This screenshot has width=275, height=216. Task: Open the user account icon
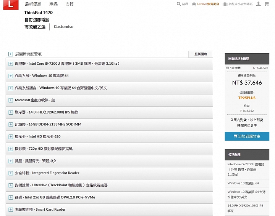coord(258,4)
